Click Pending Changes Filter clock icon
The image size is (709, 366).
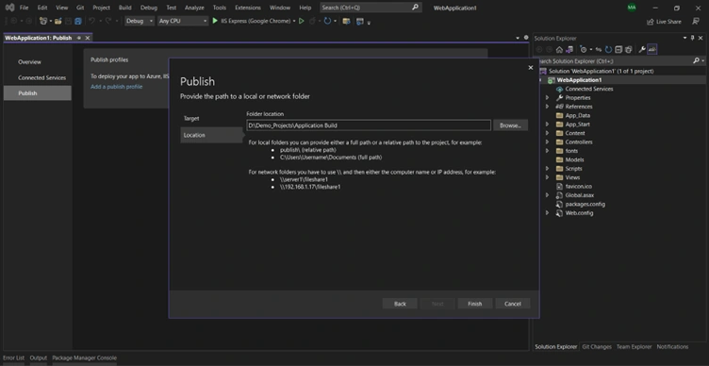[x=584, y=50]
